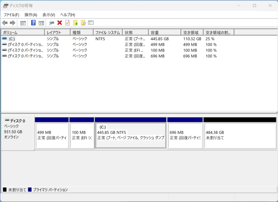Click the 110.32 GB free space cell
Screen dimensions: 278x202
pyautogui.click(x=192, y=39)
